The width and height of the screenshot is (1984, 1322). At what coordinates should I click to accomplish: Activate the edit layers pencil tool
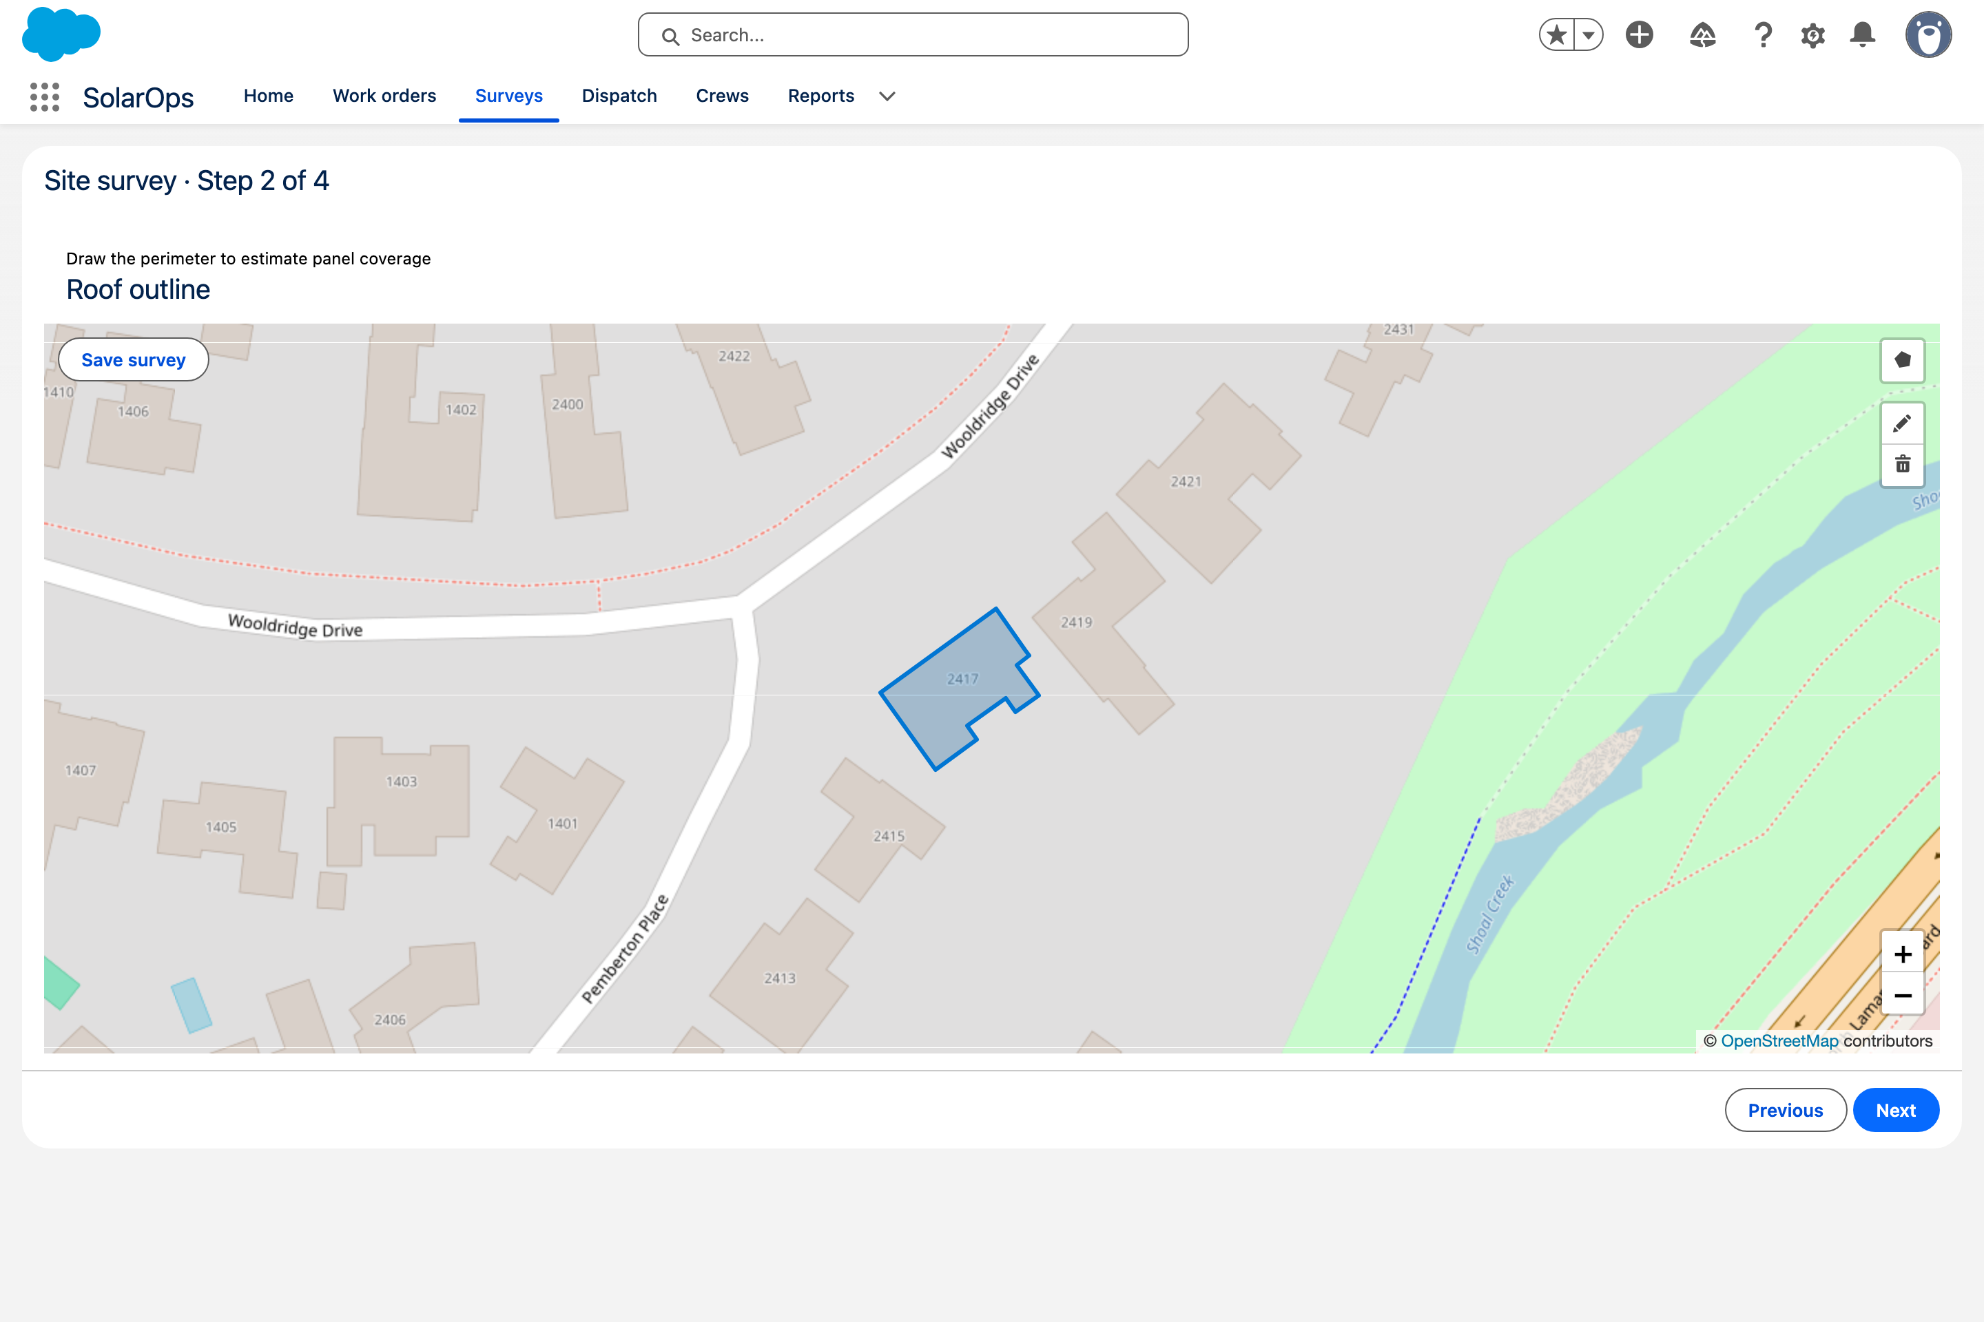[x=1902, y=423]
